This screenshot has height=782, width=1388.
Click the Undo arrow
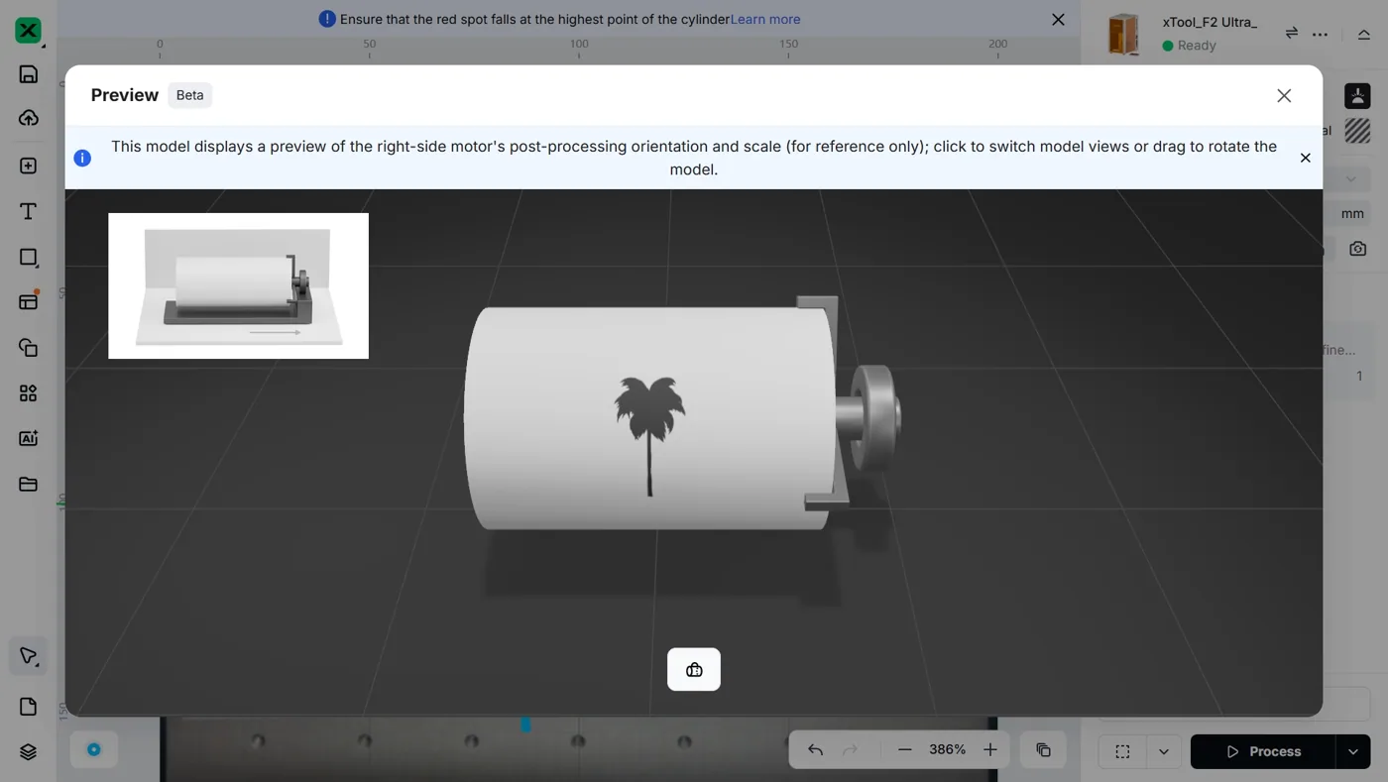[x=815, y=749]
